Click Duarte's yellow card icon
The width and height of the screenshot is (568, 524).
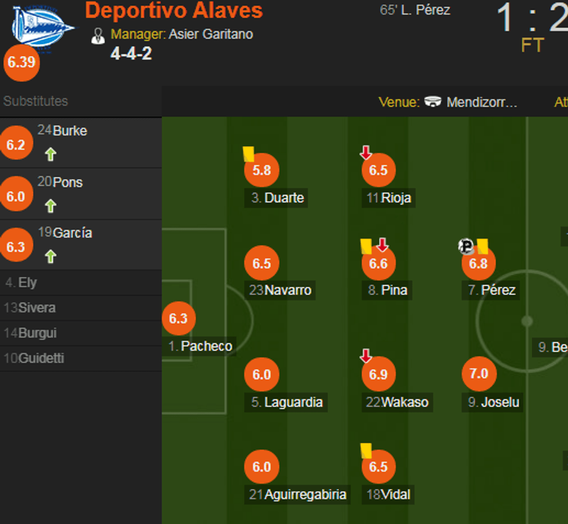tap(249, 154)
